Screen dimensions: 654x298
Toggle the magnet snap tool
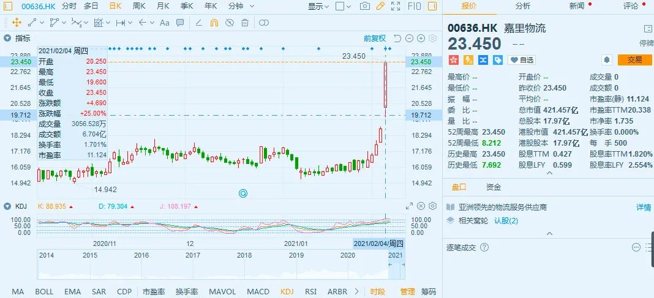(214, 23)
